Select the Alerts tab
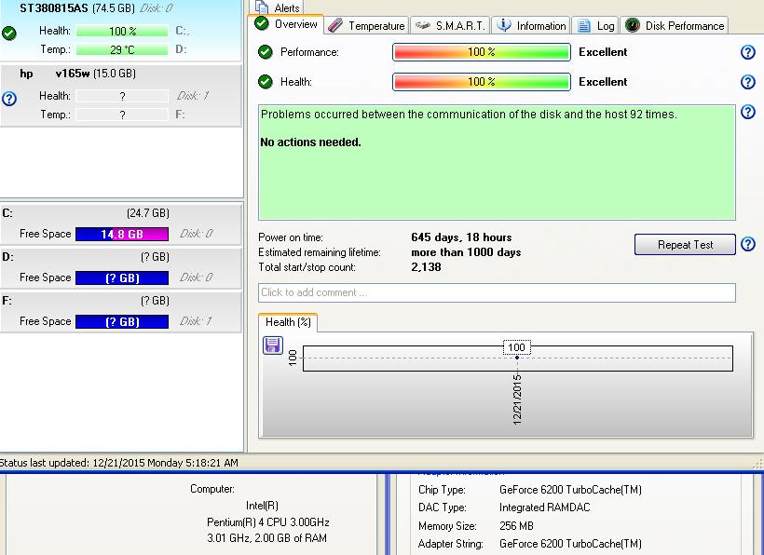 (x=278, y=7)
